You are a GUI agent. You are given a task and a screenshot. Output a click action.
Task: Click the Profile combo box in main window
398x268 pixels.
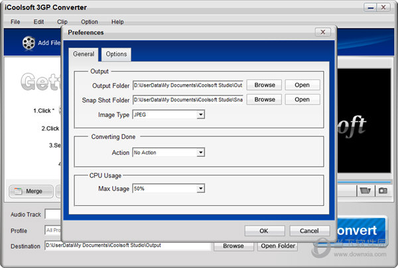pos(53,230)
